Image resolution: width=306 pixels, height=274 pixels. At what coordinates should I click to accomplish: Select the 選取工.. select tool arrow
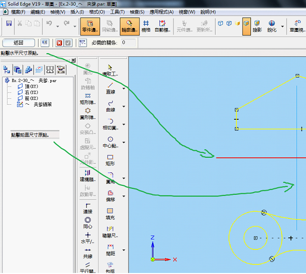coord(110,70)
